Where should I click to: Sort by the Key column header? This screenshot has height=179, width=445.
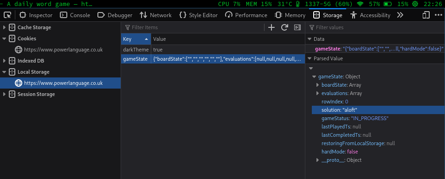click(x=136, y=39)
